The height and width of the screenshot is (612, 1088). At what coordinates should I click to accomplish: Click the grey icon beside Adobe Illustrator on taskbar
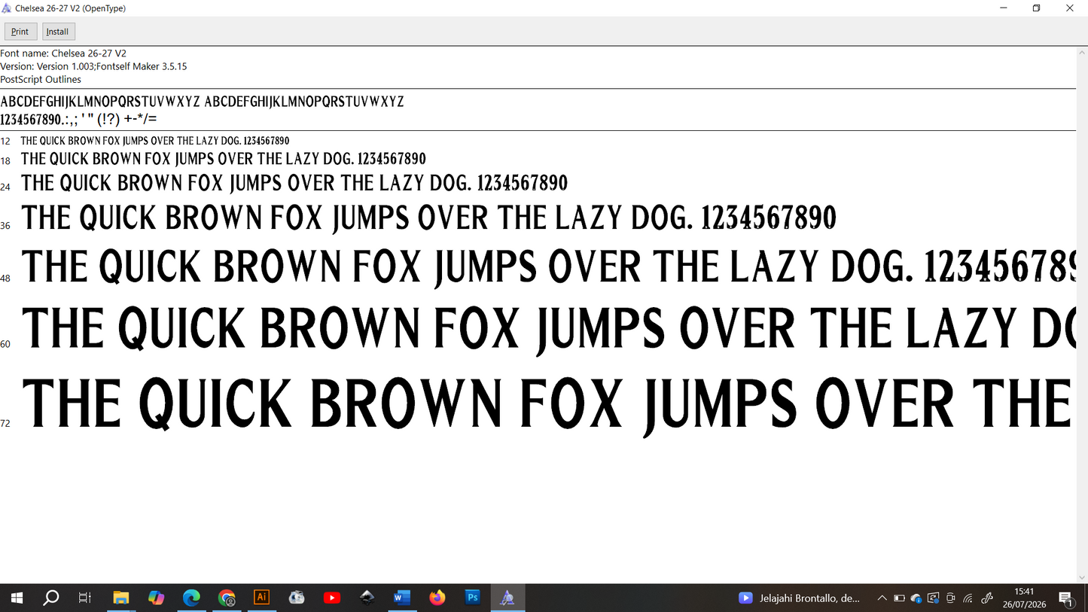(x=297, y=598)
